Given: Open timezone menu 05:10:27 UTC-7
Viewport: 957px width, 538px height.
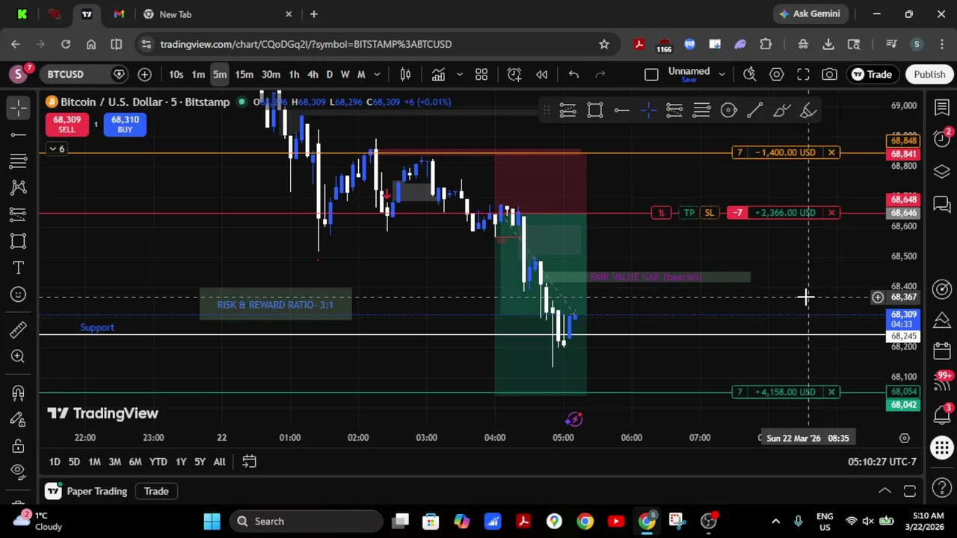Looking at the screenshot, I should (881, 462).
